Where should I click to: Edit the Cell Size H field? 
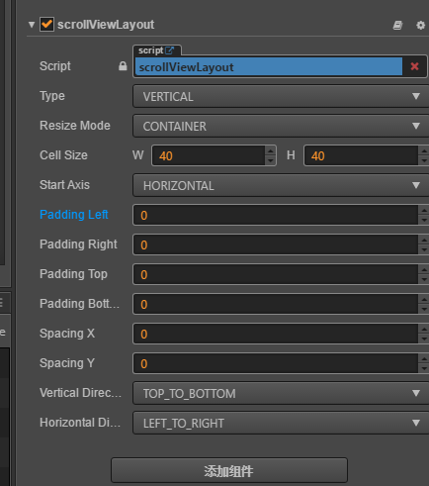pyautogui.click(x=361, y=155)
